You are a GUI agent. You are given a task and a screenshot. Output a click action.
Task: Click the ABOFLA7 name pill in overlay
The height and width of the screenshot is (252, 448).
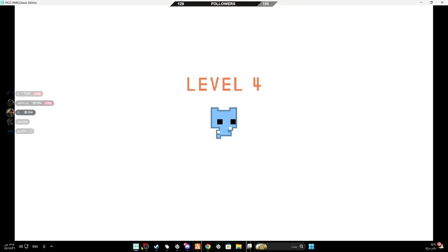tap(34, 103)
